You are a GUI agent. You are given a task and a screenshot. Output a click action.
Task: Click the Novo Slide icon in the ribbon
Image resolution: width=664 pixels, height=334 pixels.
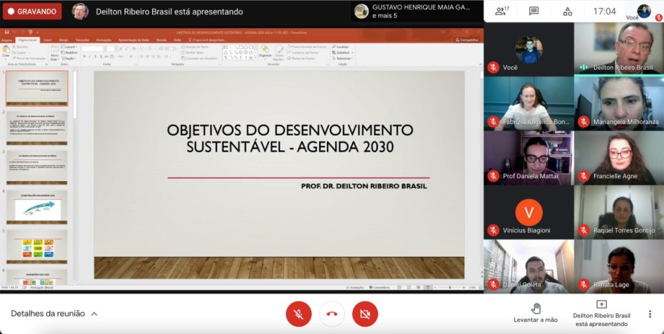54,52
